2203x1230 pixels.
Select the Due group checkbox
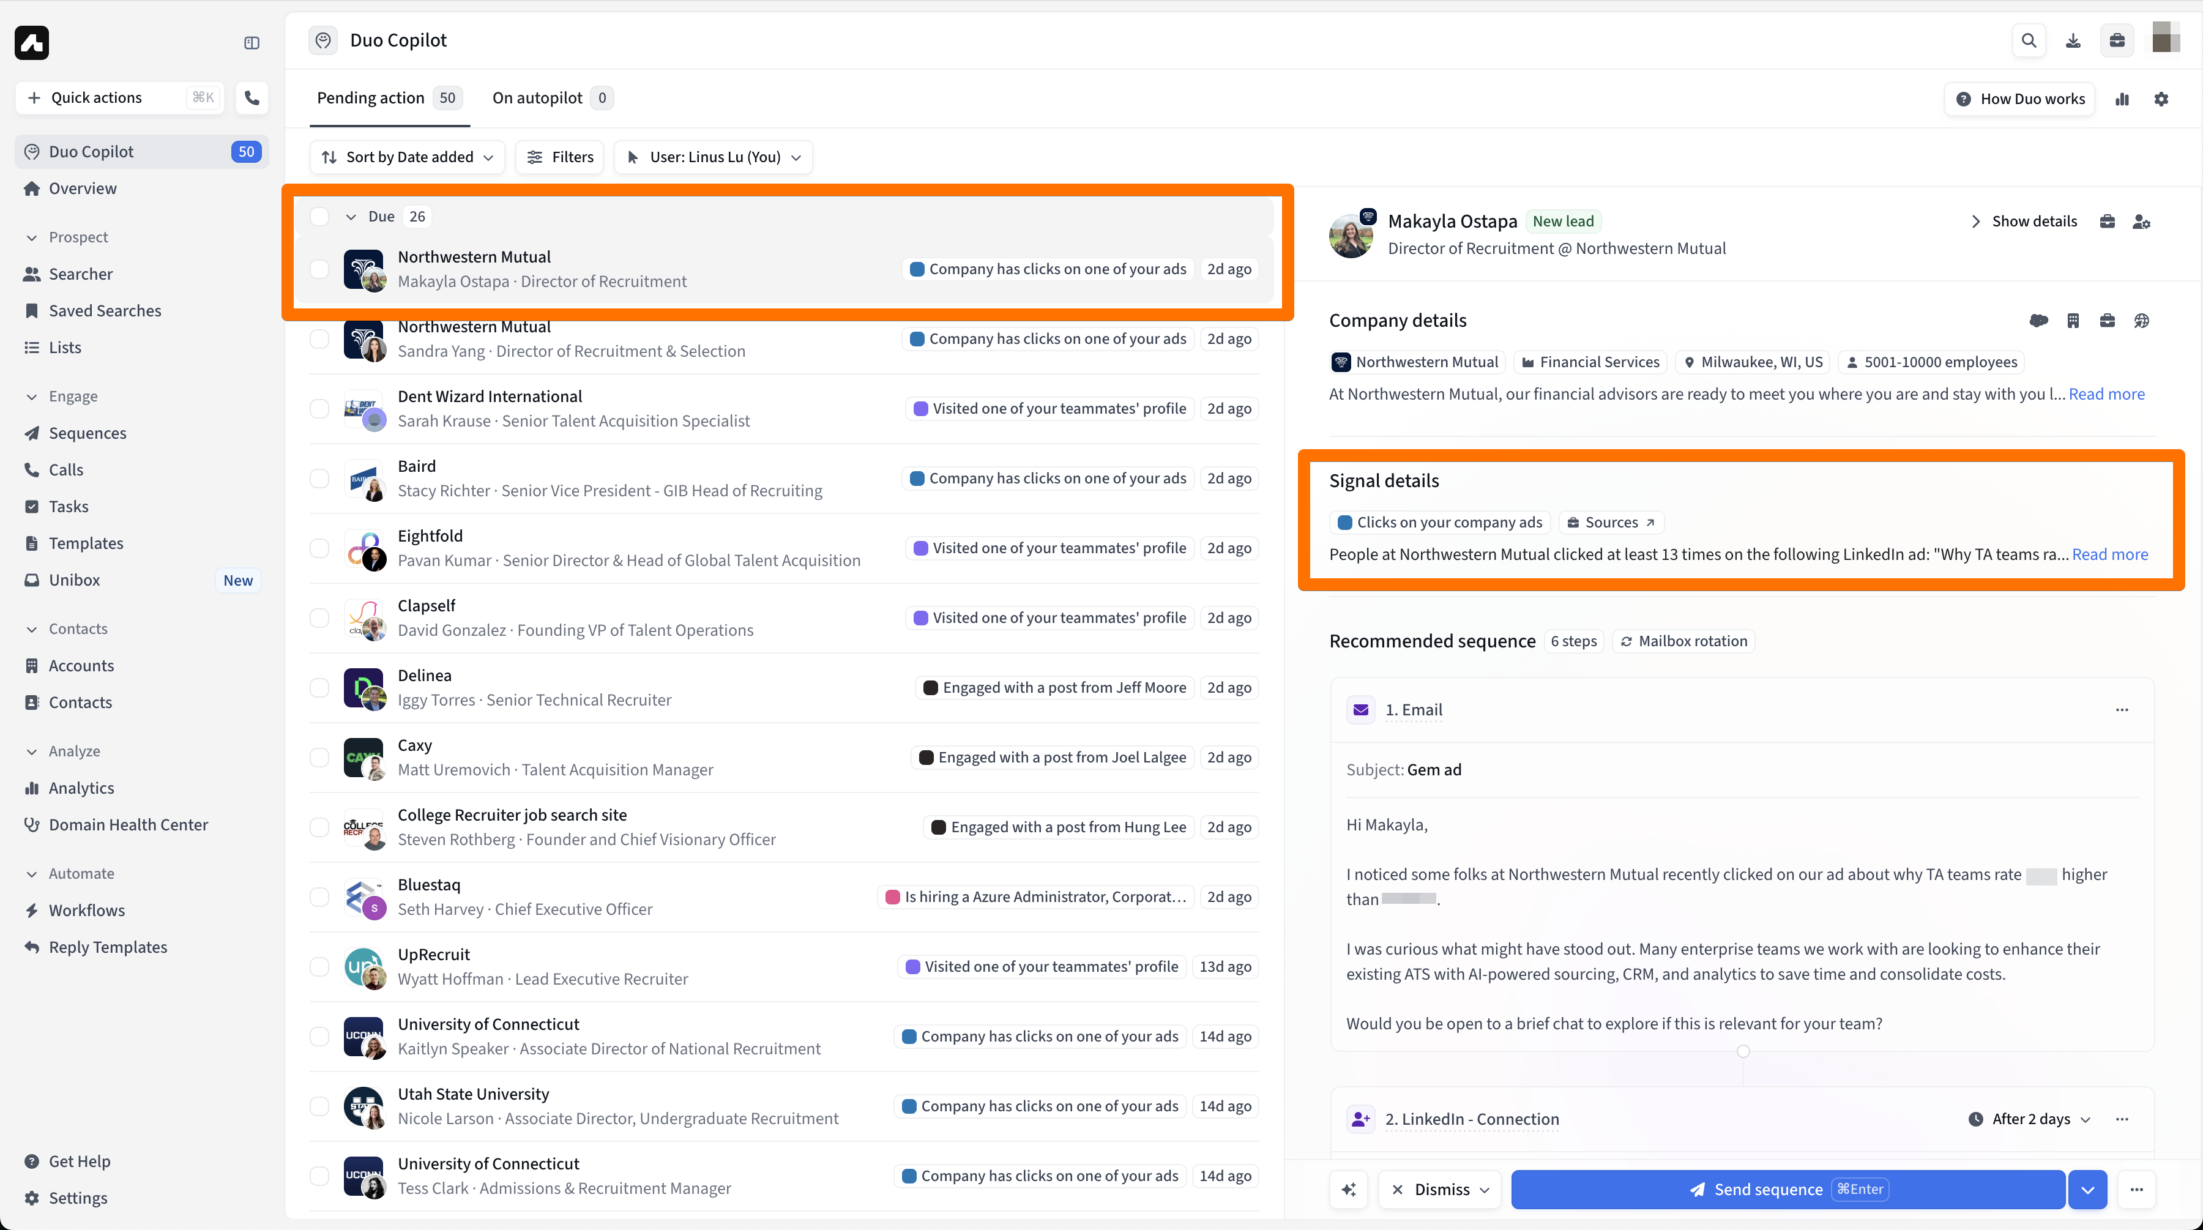319,217
